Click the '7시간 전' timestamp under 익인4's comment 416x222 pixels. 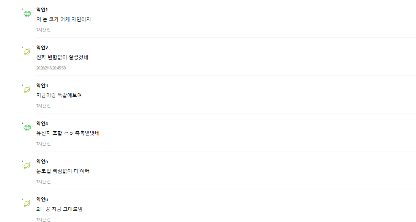point(43,144)
